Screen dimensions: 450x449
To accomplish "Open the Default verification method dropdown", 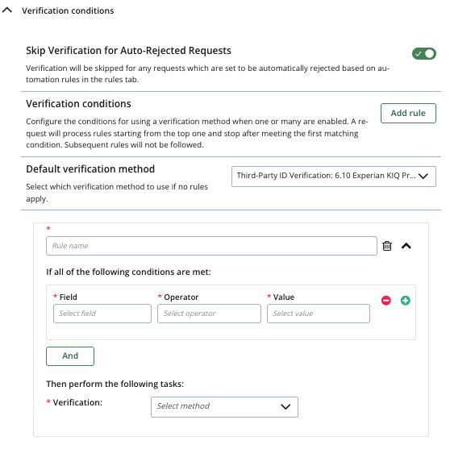I will point(334,177).
